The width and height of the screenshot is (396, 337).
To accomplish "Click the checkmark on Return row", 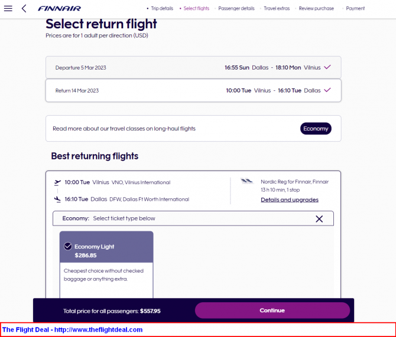I will click(327, 90).
